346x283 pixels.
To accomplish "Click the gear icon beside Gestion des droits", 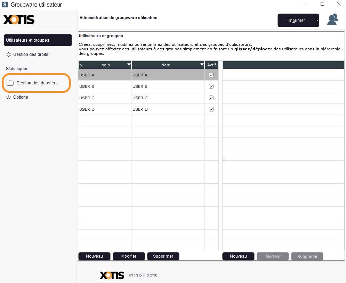I will [9, 55].
